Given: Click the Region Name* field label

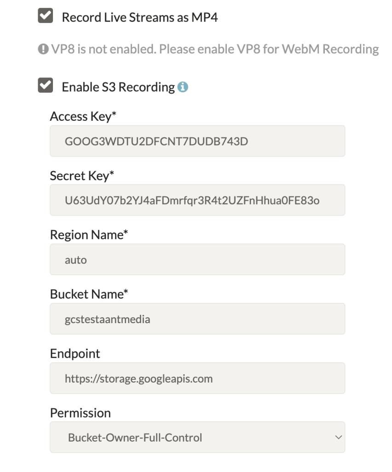Looking at the screenshot, I should click(x=89, y=235).
